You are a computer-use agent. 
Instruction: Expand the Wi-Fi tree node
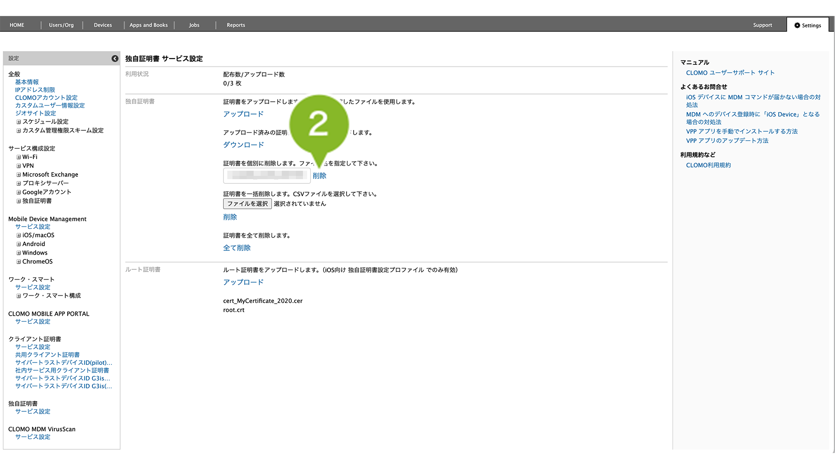tap(19, 157)
